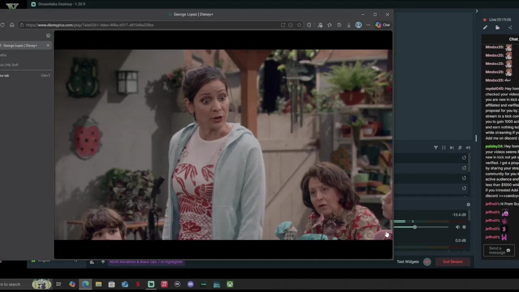Click the Edge browser refresh icon
Screen dimensions: 519x292
click(x=2, y=25)
